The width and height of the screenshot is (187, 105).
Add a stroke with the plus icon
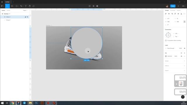click(x=184, y=61)
